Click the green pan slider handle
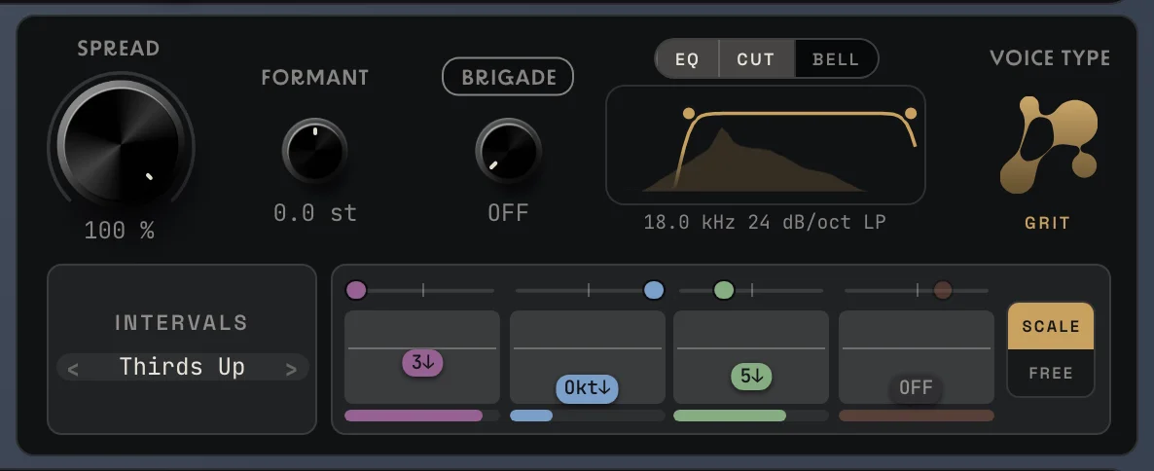This screenshot has height=471, width=1154. [724, 290]
